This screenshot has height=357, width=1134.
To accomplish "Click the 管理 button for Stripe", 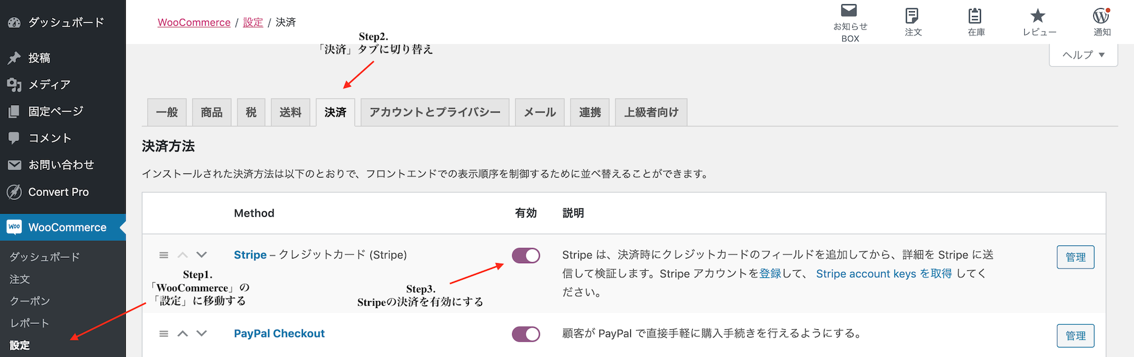I will [x=1075, y=257].
